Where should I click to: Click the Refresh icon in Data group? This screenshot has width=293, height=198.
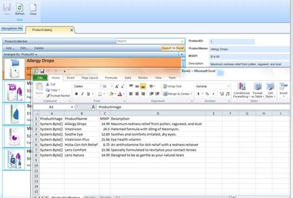click(19, 9)
